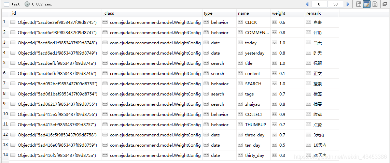Click string icon beside remark 10天内
The image size is (390, 163).
click(309, 145)
